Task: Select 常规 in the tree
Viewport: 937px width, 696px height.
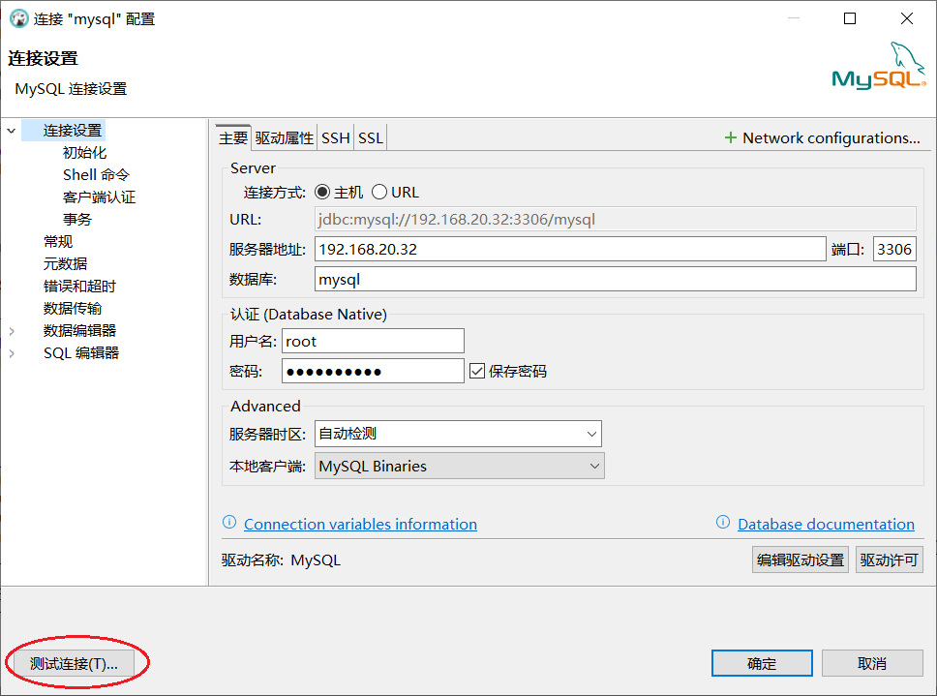Action: (58, 241)
